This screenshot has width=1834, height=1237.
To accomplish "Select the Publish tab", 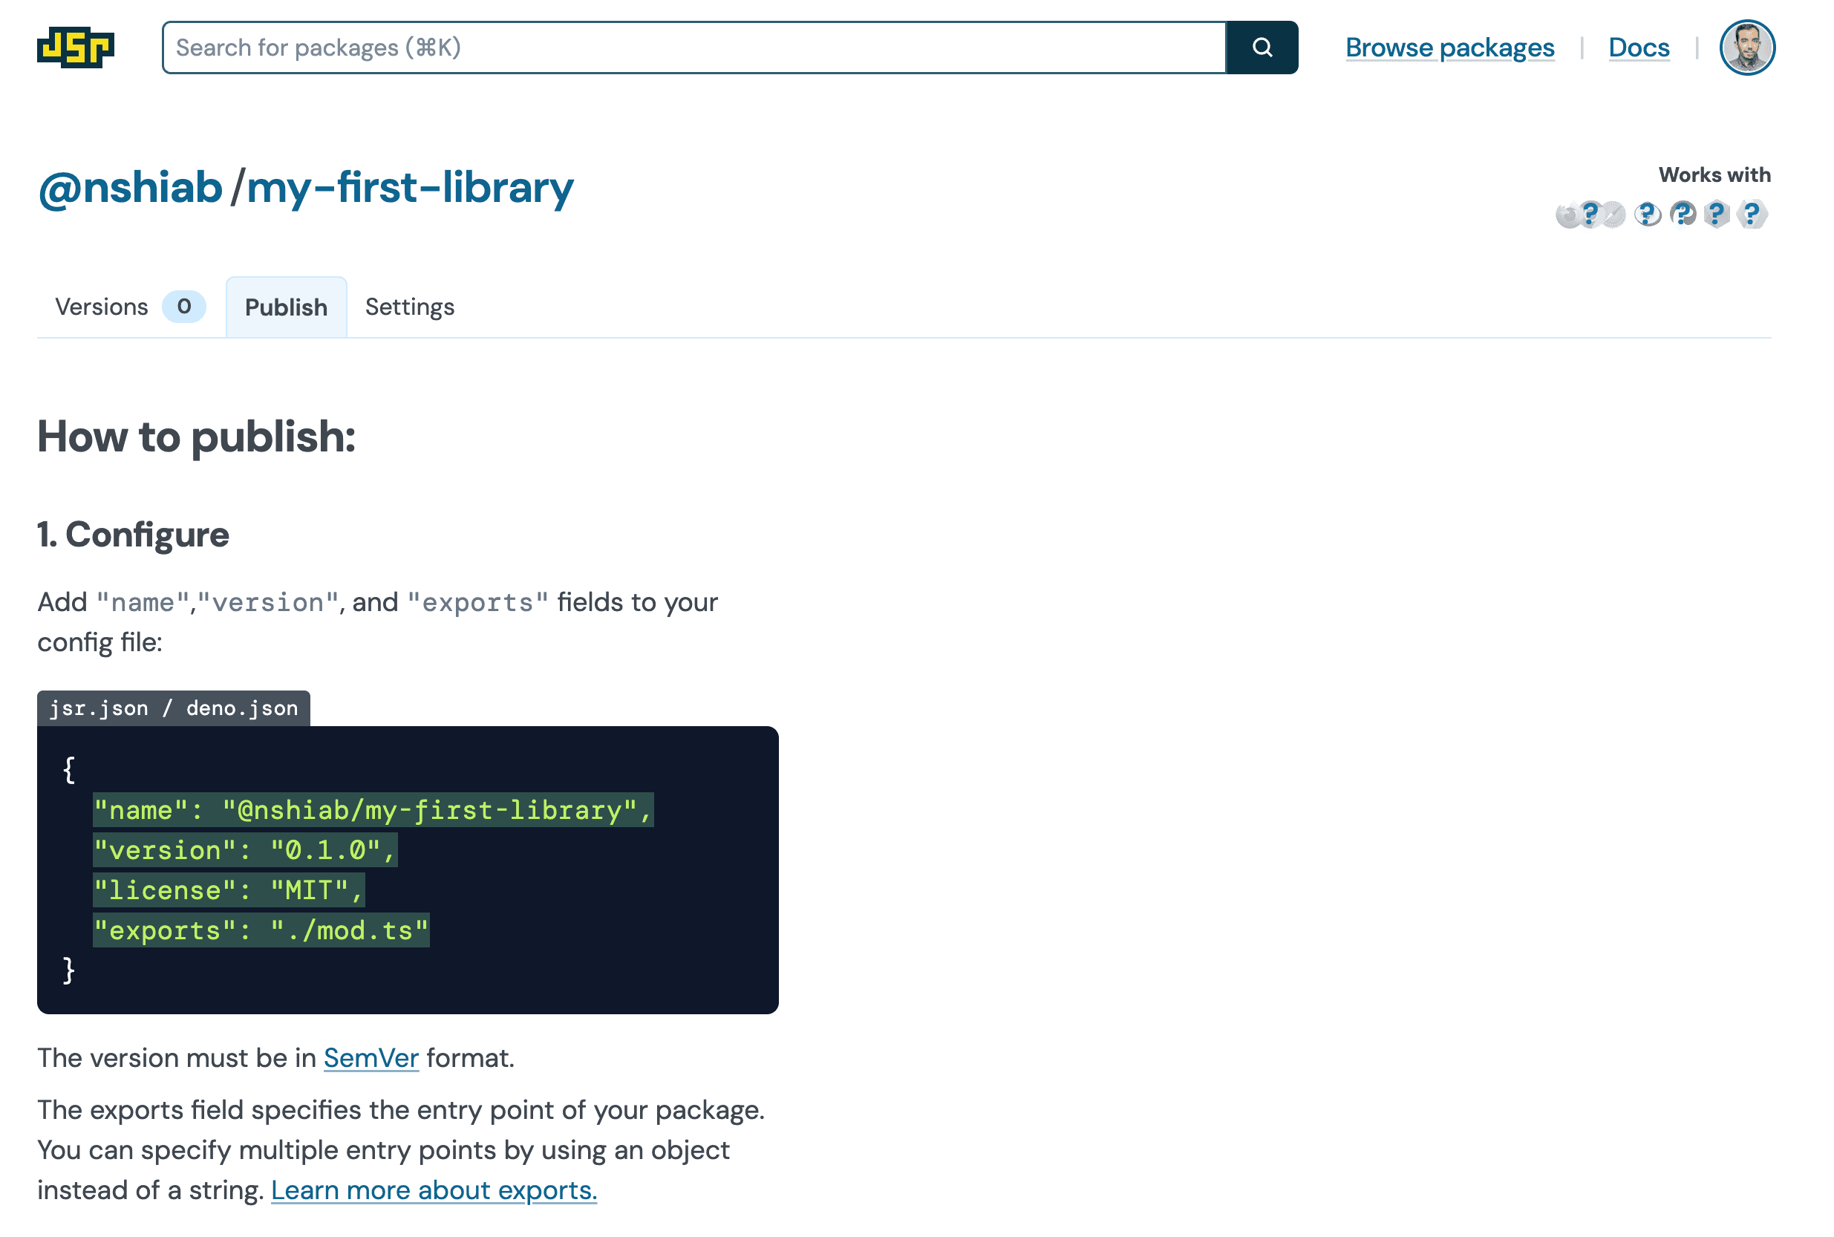I will tap(287, 307).
